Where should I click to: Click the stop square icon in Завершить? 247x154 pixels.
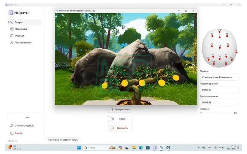point(112,128)
